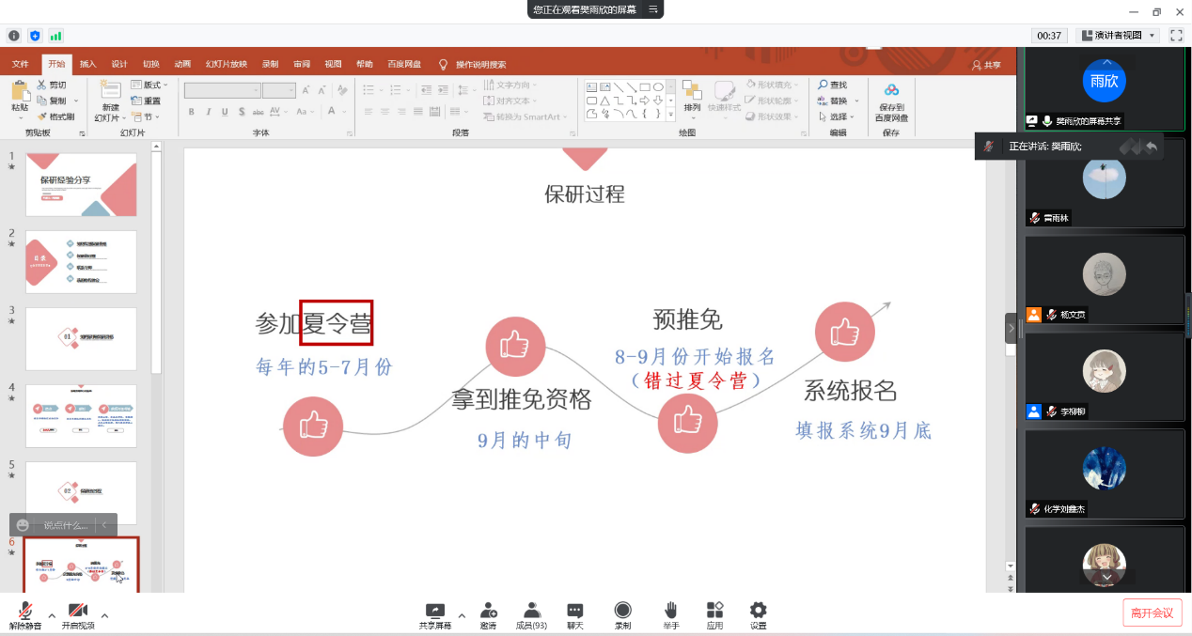Image resolution: width=1192 pixels, height=636 pixels.
Task: Click the 离开会议 leave meeting button
Action: (1152, 613)
